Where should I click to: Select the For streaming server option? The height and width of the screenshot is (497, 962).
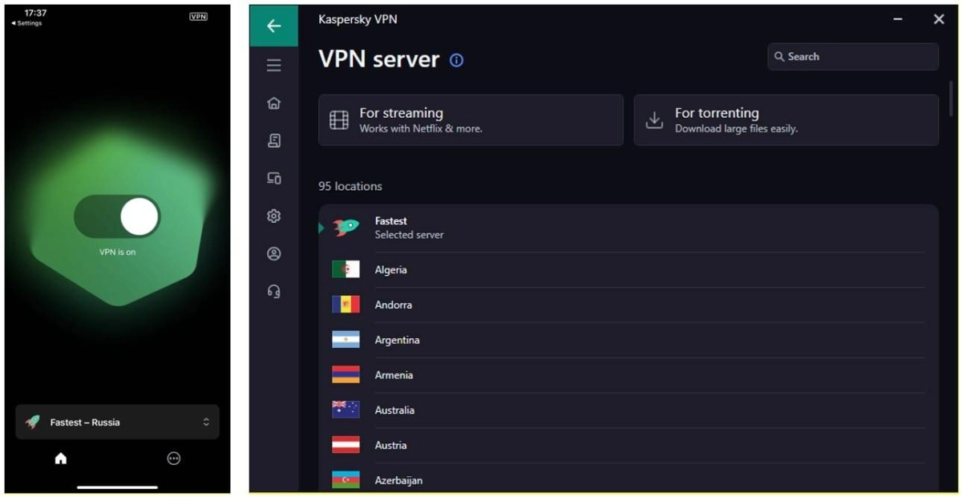[x=471, y=120]
